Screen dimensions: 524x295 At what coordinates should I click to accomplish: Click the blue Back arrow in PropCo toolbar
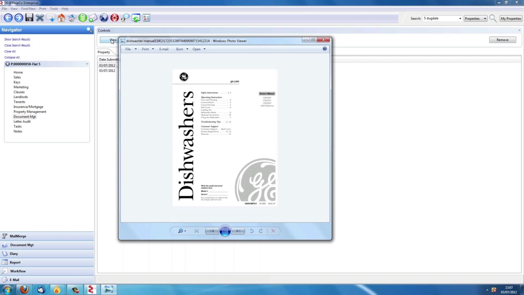[x=8, y=18]
